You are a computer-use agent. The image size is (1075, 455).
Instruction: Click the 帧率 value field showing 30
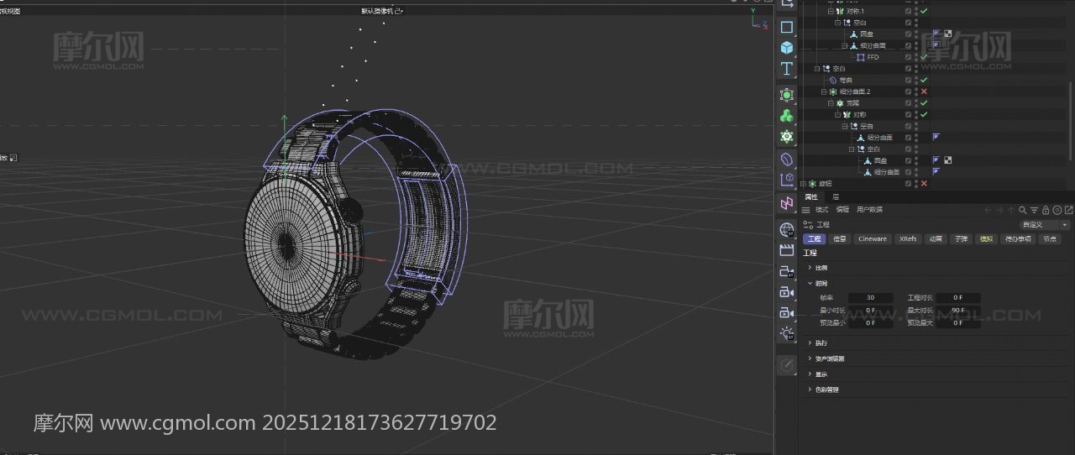870,298
